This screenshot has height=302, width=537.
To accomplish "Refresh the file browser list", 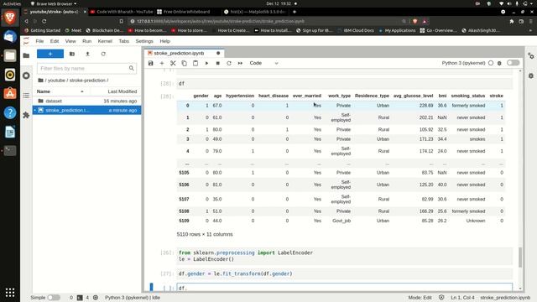I will click(x=103, y=54).
